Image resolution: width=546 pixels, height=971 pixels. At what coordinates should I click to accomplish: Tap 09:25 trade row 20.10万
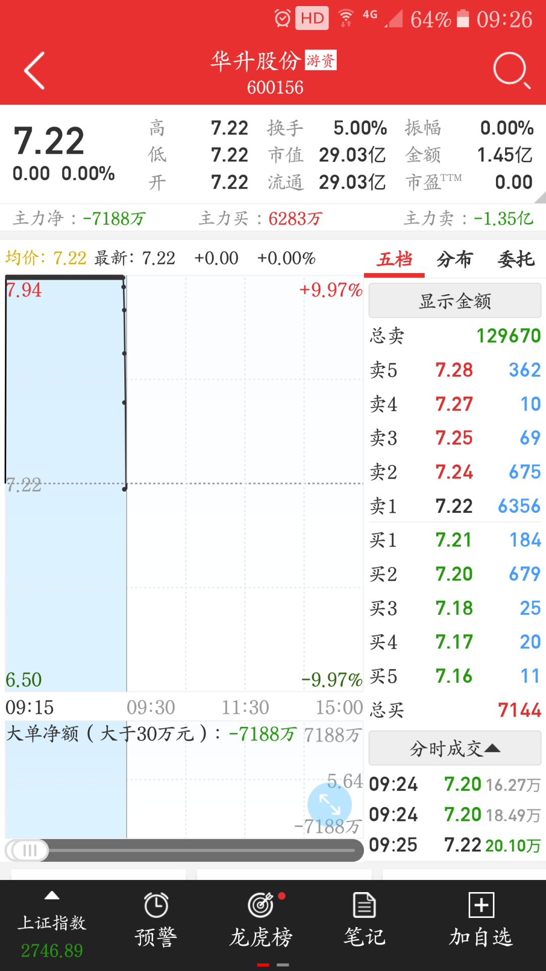pos(455,845)
